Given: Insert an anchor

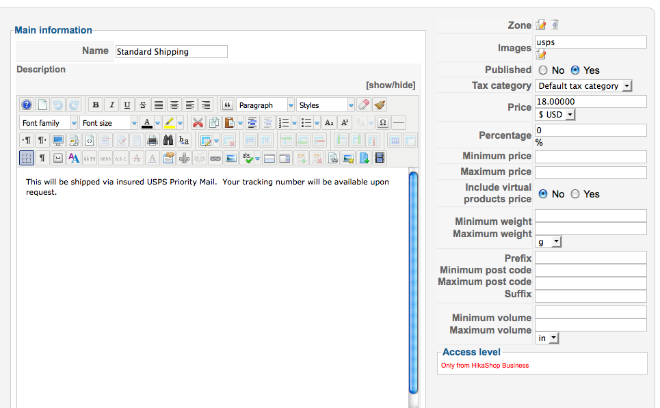Looking at the screenshot, I should pyautogui.click(x=184, y=158).
